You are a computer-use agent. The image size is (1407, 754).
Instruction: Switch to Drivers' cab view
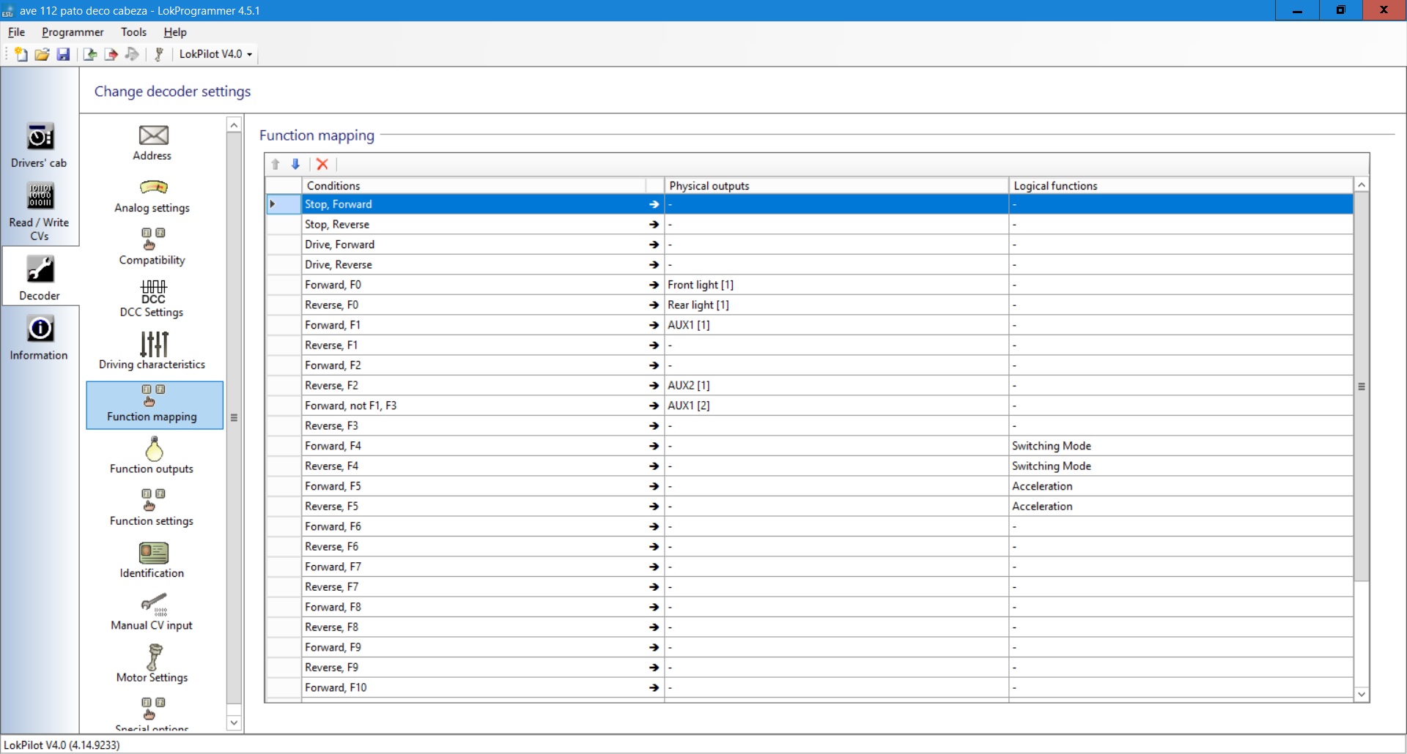coord(39,145)
